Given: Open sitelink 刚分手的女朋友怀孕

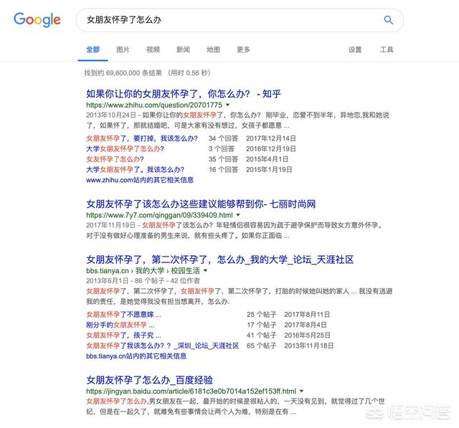Looking at the screenshot, I should coord(120,325).
